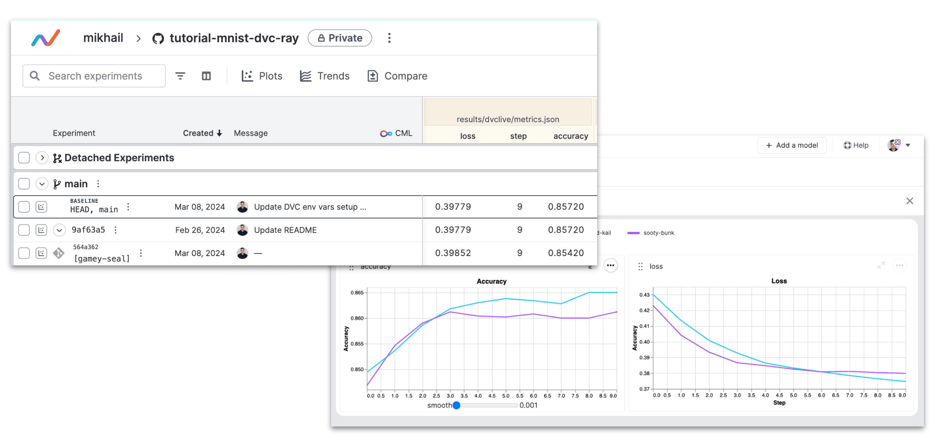
Task: Check the Detached Experiments checkbox
Action: click(24, 158)
